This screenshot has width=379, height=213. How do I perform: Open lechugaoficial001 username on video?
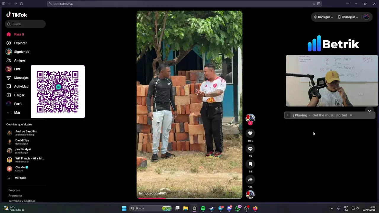point(153,193)
